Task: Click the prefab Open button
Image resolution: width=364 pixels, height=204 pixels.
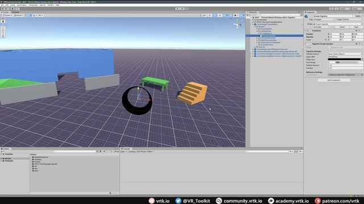Action: [356, 27]
